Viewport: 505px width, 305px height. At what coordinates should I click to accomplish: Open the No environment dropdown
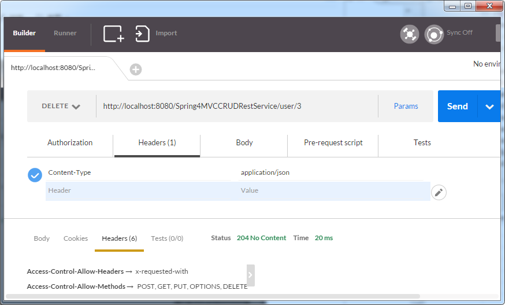(x=487, y=64)
